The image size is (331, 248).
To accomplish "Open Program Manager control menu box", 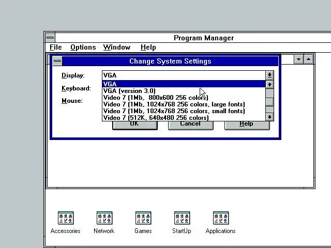I will (50, 38).
